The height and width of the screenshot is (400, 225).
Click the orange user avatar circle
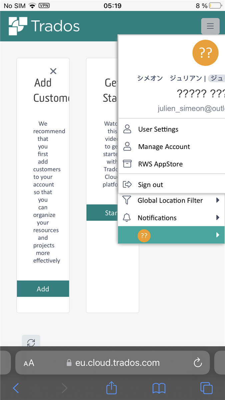tap(205, 53)
